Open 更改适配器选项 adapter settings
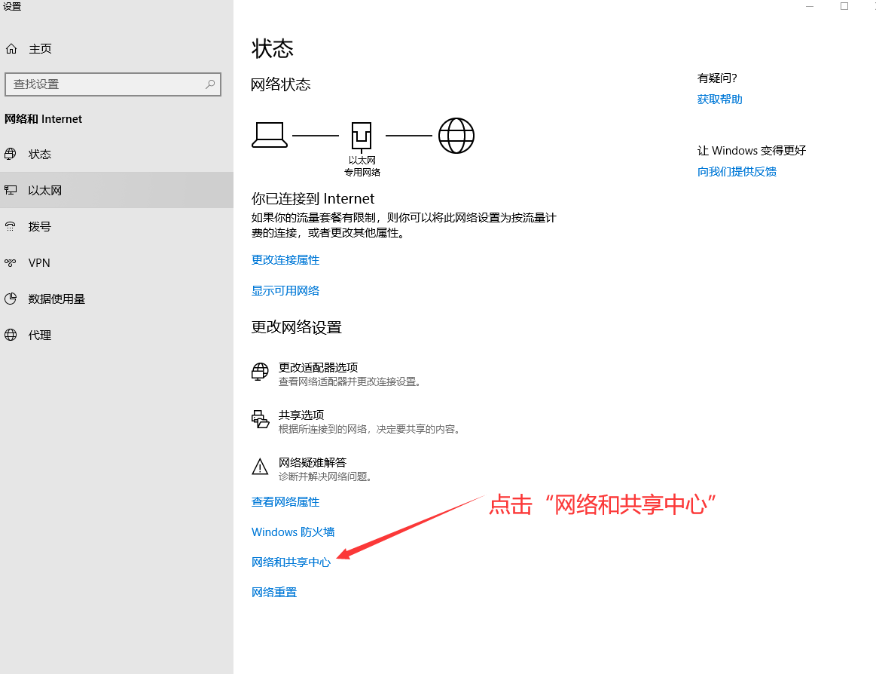 (x=318, y=368)
